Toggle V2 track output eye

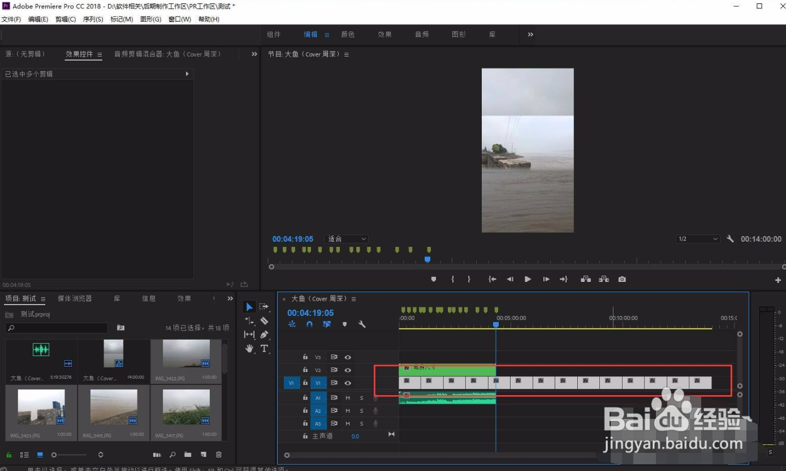[x=348, y=370]
